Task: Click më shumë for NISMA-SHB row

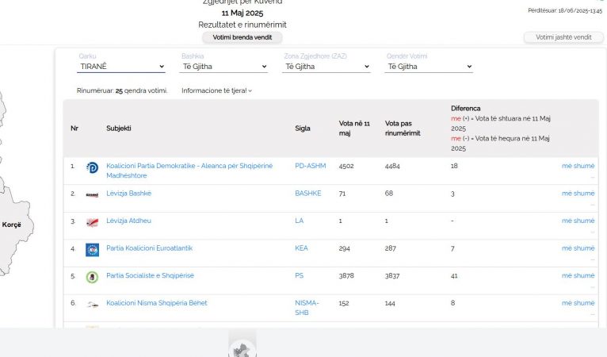Action: pos(578,303)
